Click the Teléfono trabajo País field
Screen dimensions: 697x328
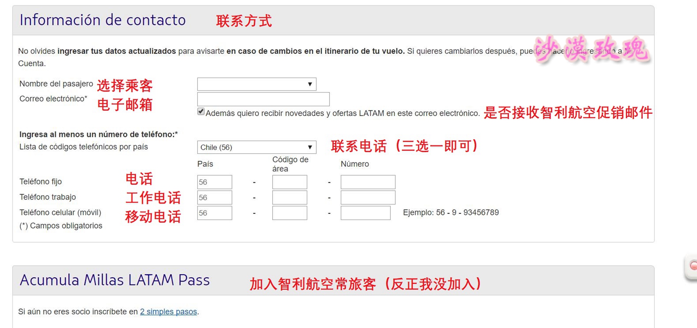point(215,198)
